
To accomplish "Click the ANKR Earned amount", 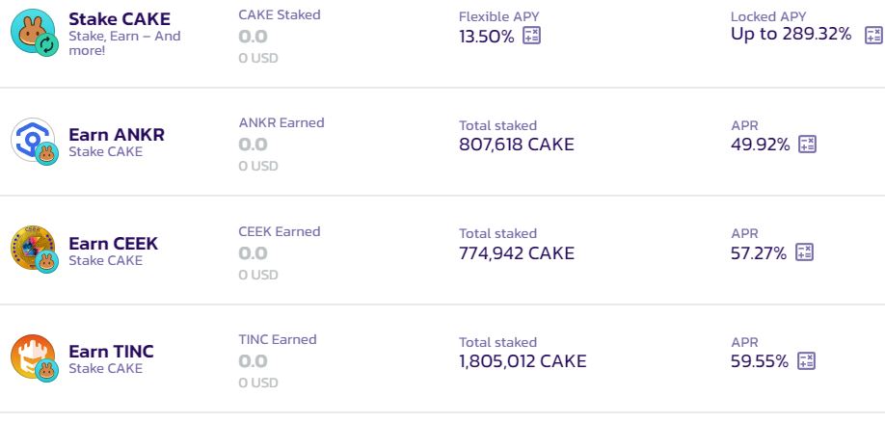I will (253, 145).
